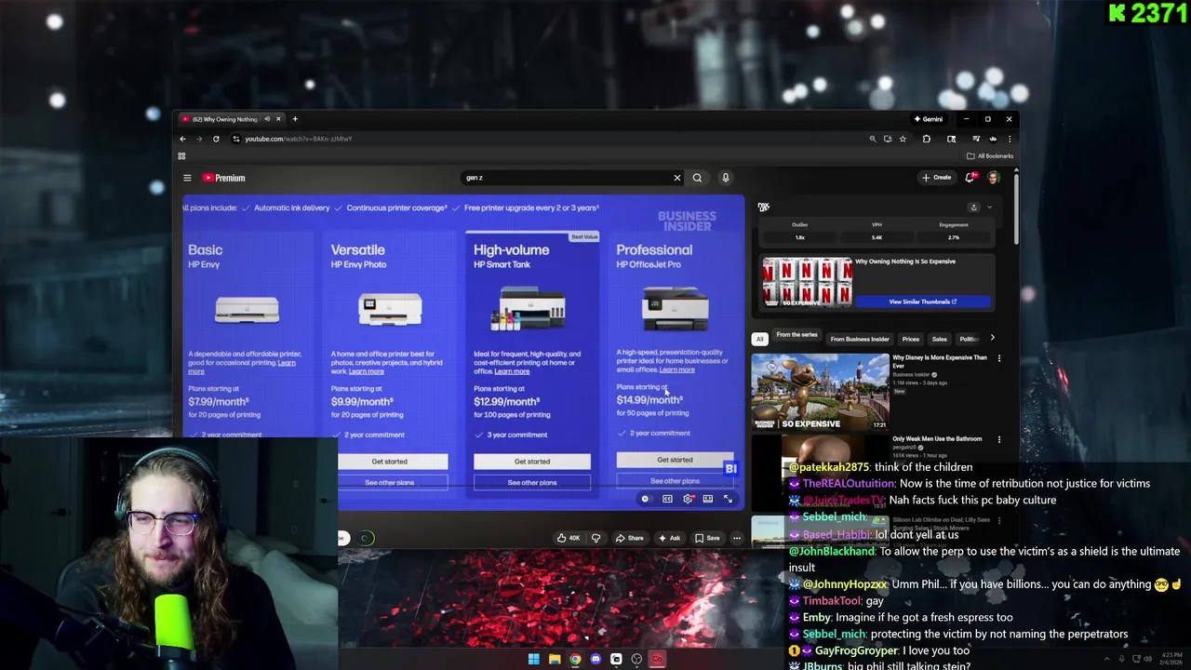Screen dimensions: 1191x670
Task: Bookmark this page with the star
Action: pyautogui.click(x=903, y=139)
